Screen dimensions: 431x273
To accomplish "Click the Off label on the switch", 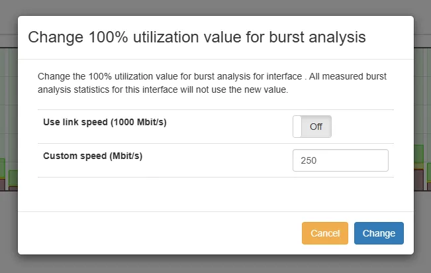I will pos(316,127).
